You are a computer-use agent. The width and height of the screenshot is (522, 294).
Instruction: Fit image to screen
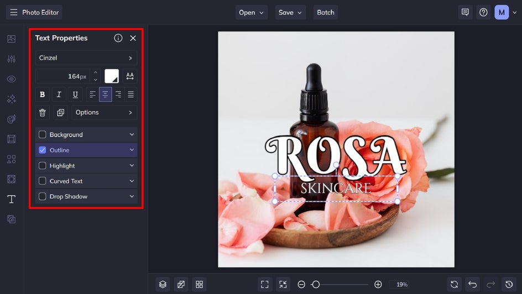[x=265, y=285]
